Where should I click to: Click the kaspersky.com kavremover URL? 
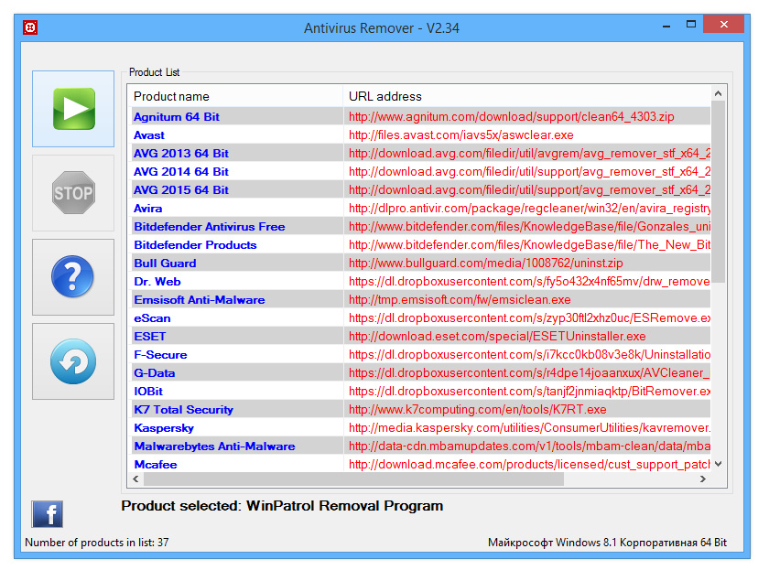529,428
